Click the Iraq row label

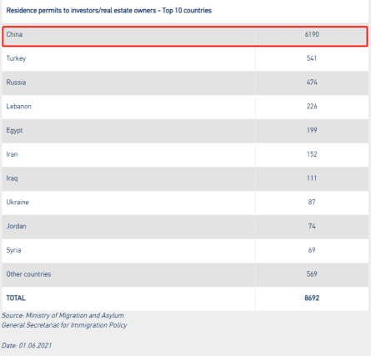pos(12,178)
